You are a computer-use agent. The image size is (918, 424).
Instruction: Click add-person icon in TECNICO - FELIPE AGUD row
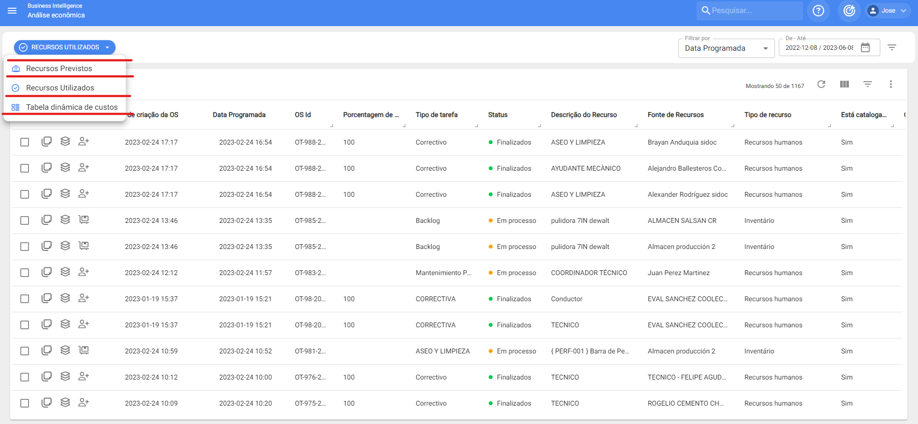click(84, 376)
